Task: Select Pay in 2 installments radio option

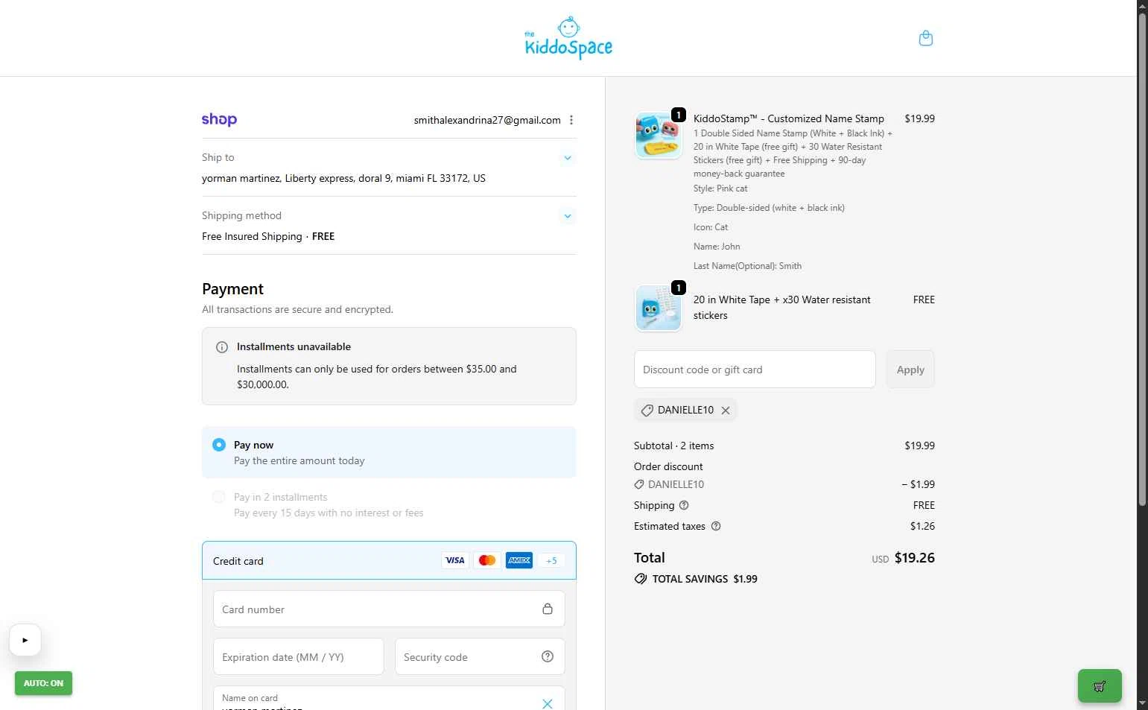Action: pos(219,497)
